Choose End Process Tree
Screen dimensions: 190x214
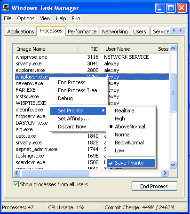(78, 90)
